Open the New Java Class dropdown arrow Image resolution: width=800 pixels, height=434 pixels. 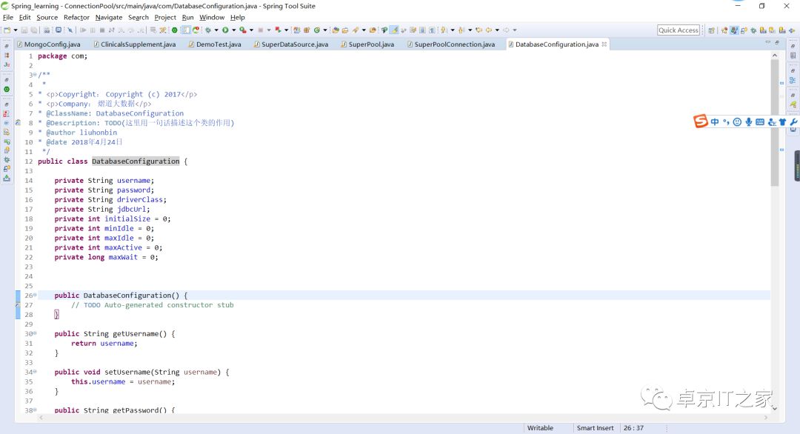[325, 30]
